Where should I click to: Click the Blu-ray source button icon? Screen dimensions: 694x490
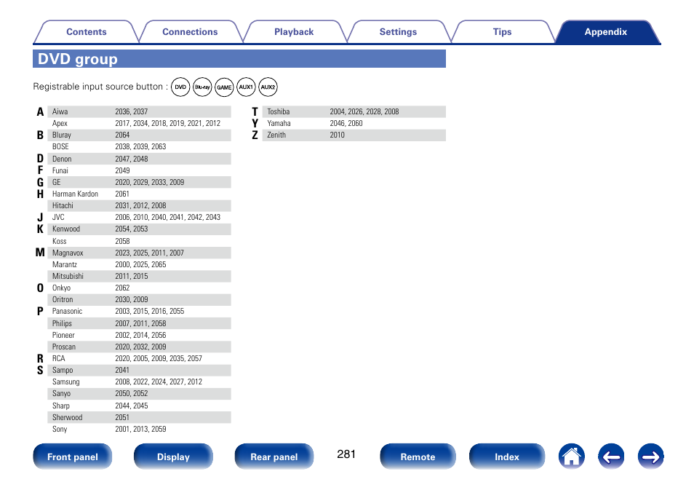point(202,87)
